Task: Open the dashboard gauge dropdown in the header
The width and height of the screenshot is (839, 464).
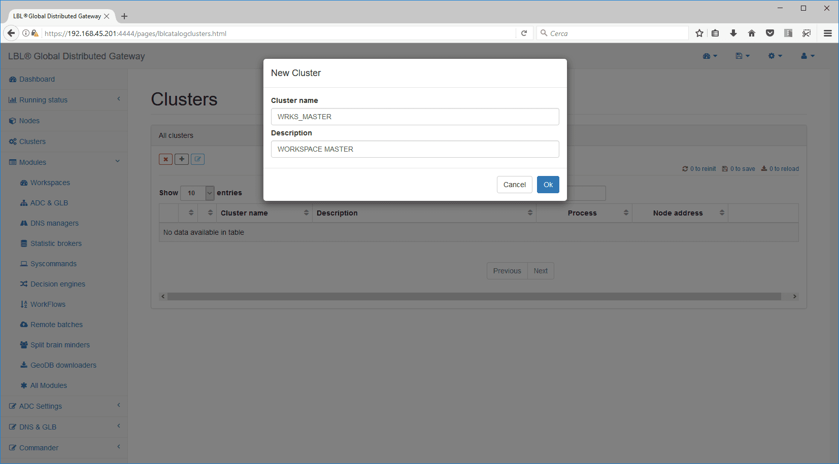Action: 710,56
